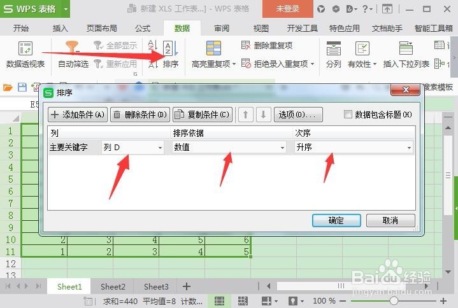
Task: Click cell containing 6 in row 10
Action: tap(228, 240)
